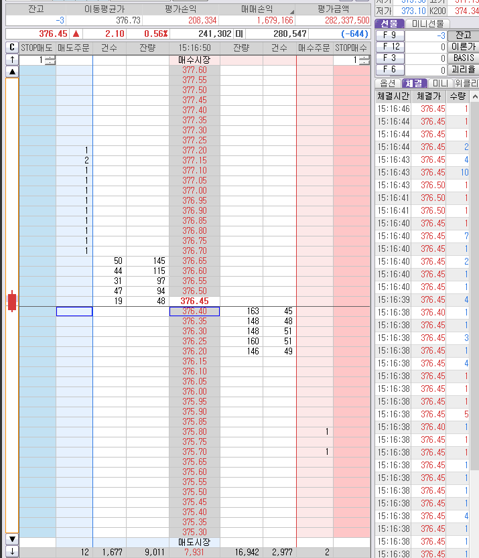The image size is (479, 558).
Task: Click the 수량 column header
Action: click(458, 96)
